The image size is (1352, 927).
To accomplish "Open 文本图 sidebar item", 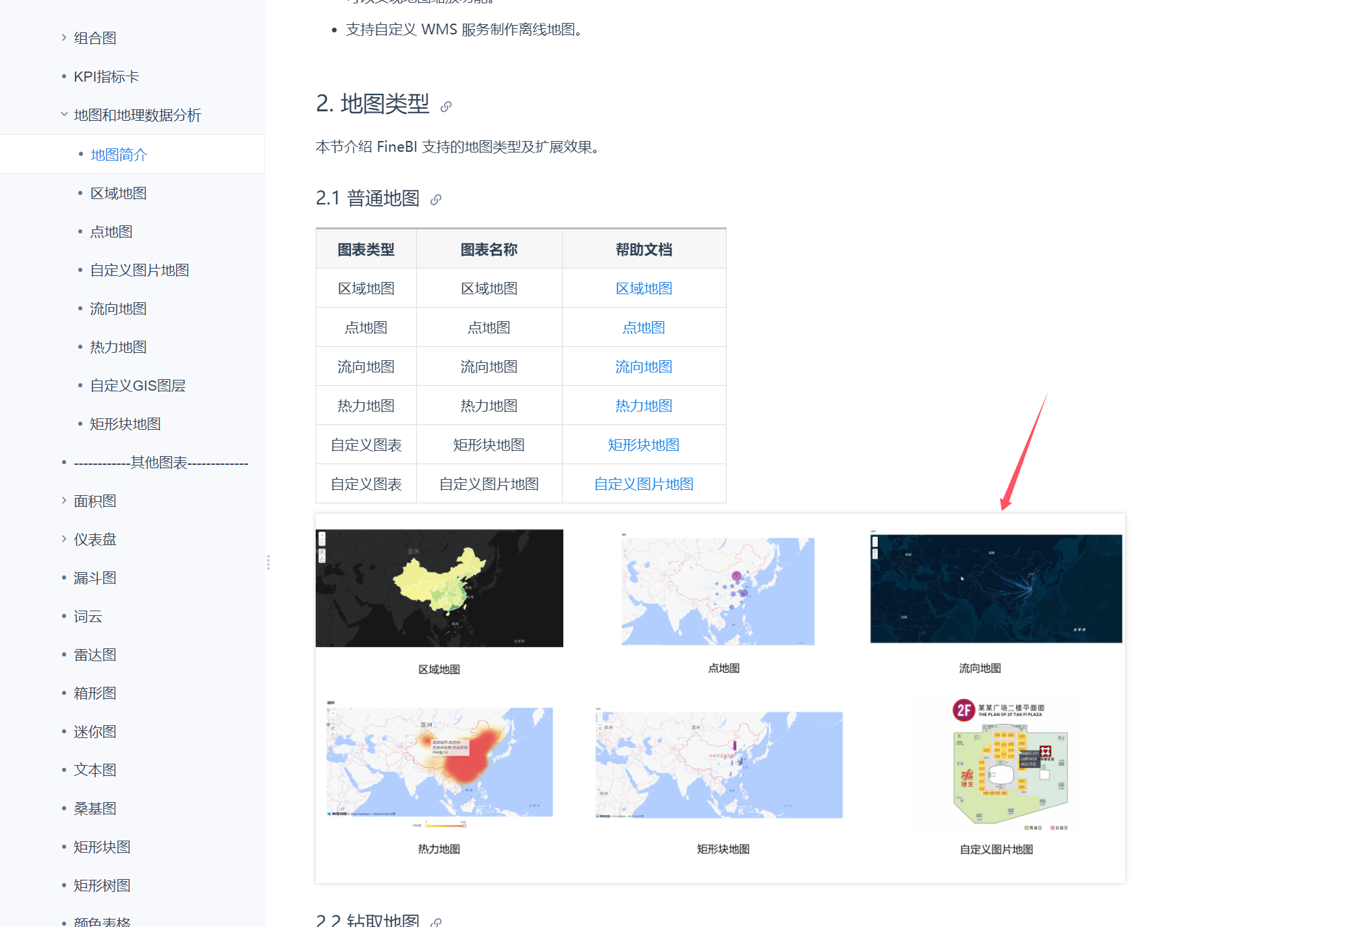I will tap(95, 770).
